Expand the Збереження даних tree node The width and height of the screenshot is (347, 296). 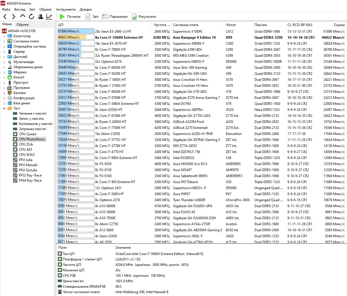point(4,67)
